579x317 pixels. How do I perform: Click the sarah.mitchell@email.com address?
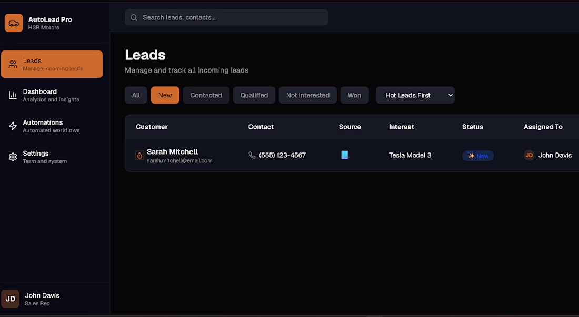tap(179, 161)
